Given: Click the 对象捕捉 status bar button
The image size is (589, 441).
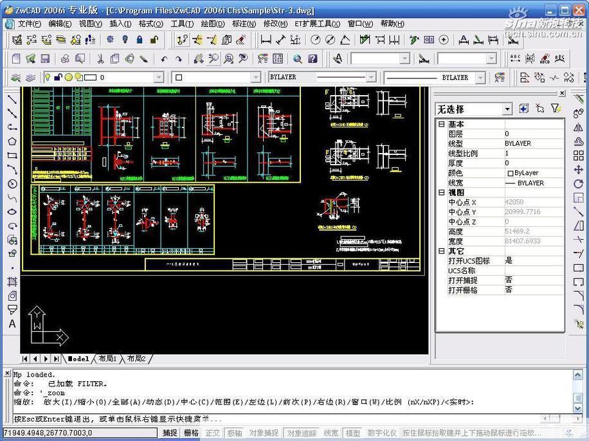Looking at the screenshot, I should pyautogui.click(x=264, y=433).
